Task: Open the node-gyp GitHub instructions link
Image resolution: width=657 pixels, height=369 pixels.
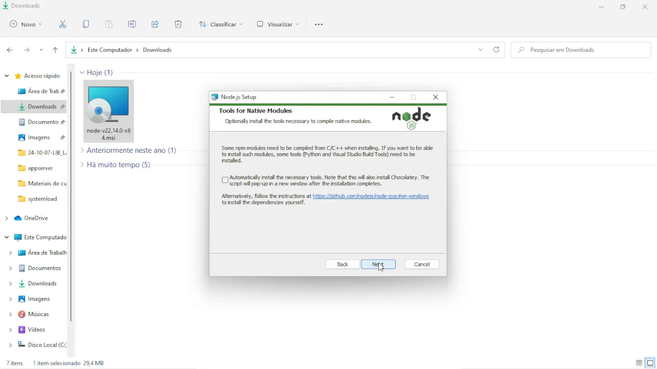Action: (x=370, y=196)
